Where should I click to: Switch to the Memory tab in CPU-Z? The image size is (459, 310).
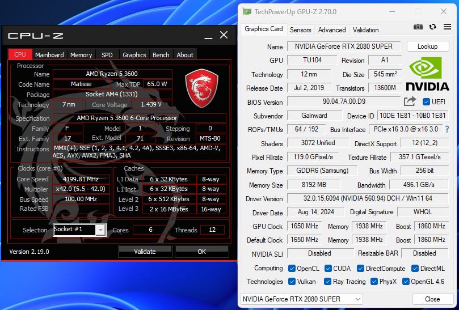tap(81, 54)
